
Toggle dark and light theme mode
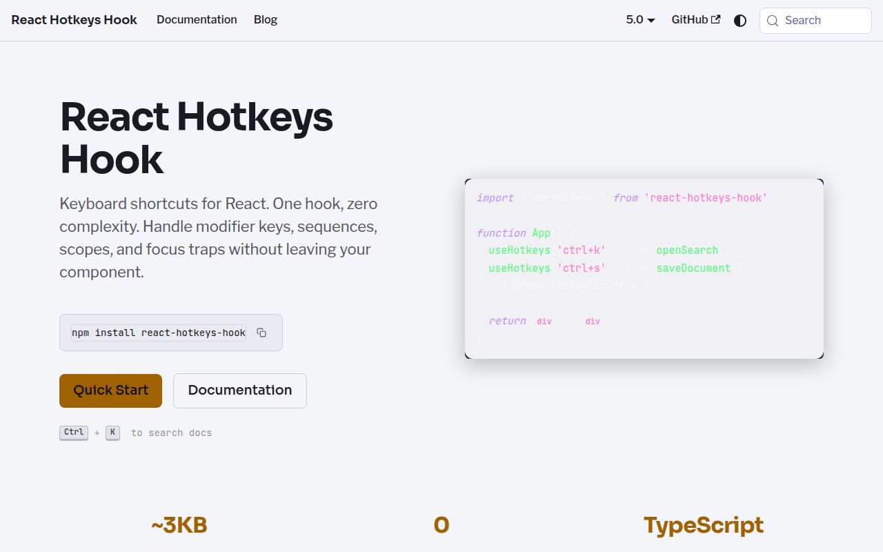click(x=740, y=21)
